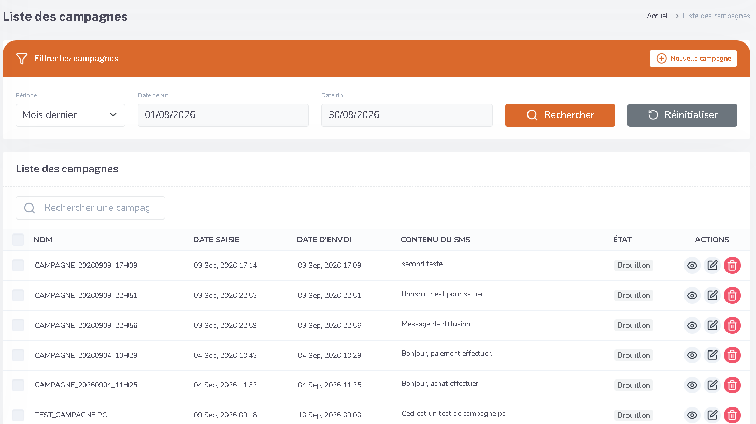Check the box for CAMPAGNE_20260904_10H29

pyautogui.click(x=18, y=355)
